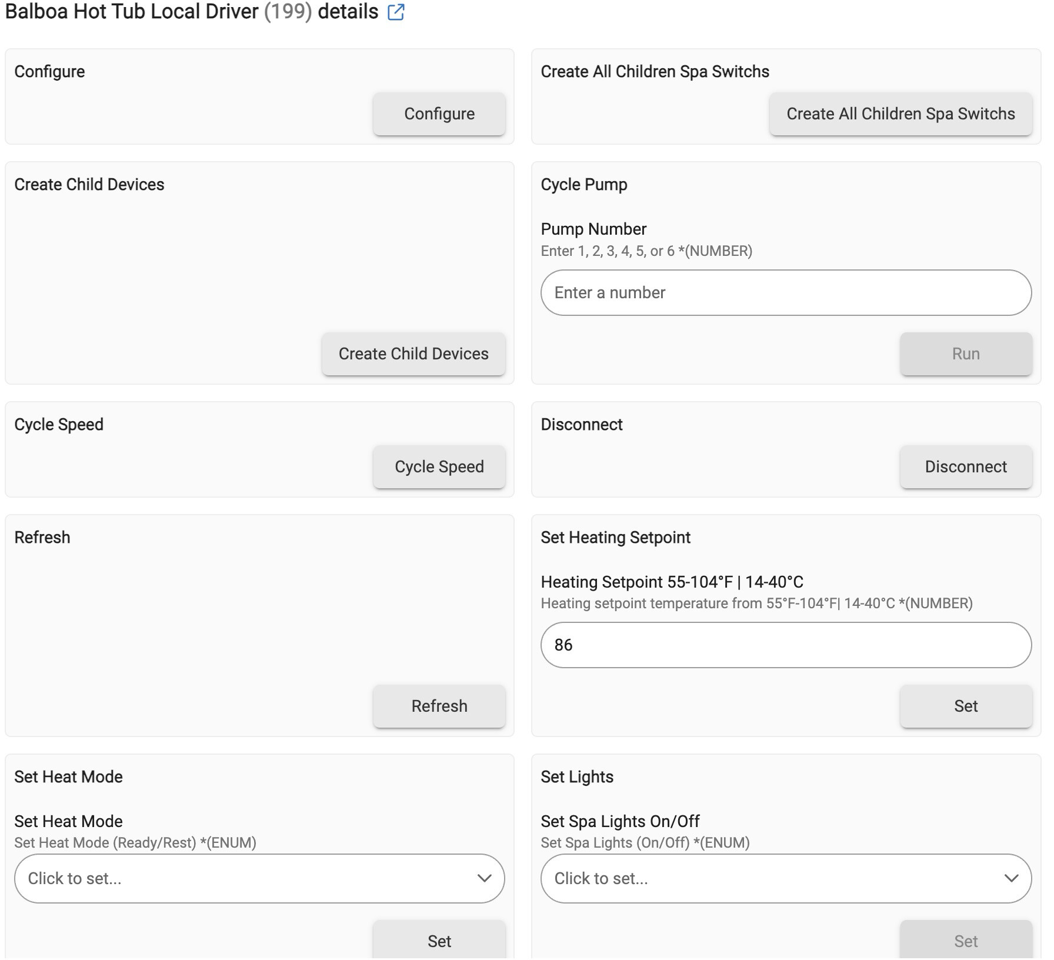Click the Cycle Speed button
Image resolution: width=1054 pixels, height=960 pixels.
(x=439, y=466)
